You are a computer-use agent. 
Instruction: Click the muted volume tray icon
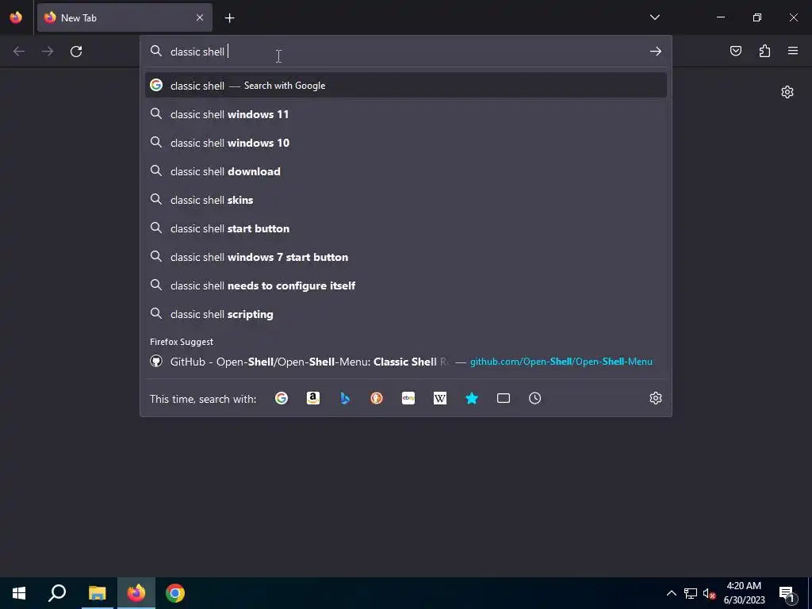tap(709, 593)
